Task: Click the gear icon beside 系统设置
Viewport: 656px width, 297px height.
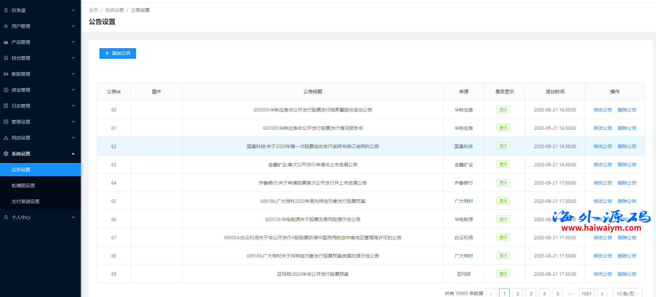Action: 6,154
